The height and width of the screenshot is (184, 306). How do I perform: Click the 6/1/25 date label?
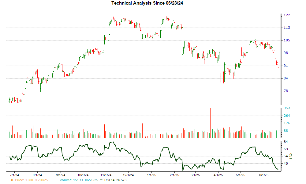(x=264, y=175)
